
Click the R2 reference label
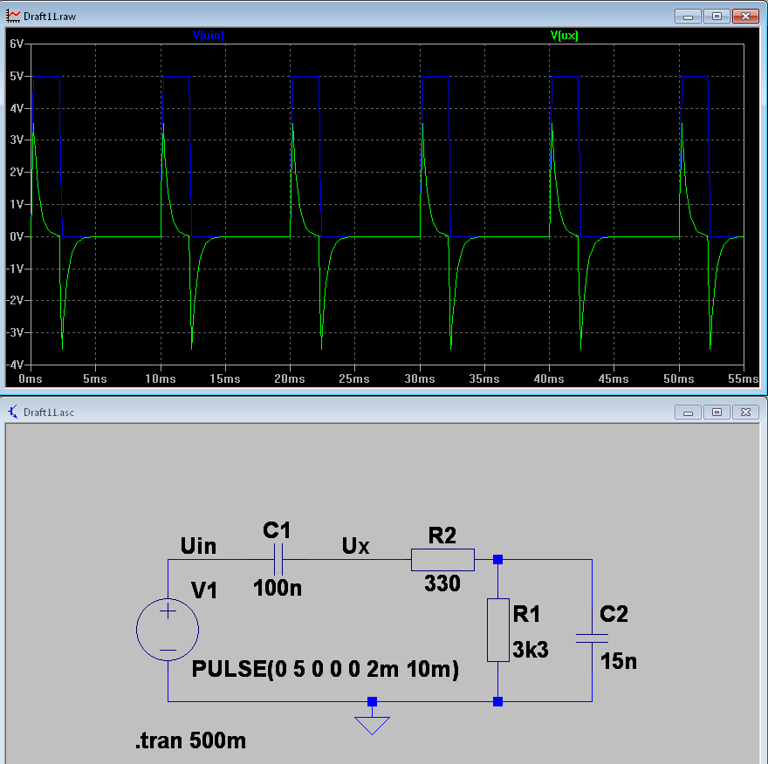pos(442,535)
